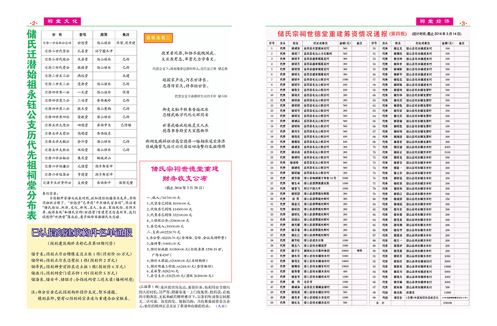Click the line 二、支出:602224.70元

[x=163, y=232]
